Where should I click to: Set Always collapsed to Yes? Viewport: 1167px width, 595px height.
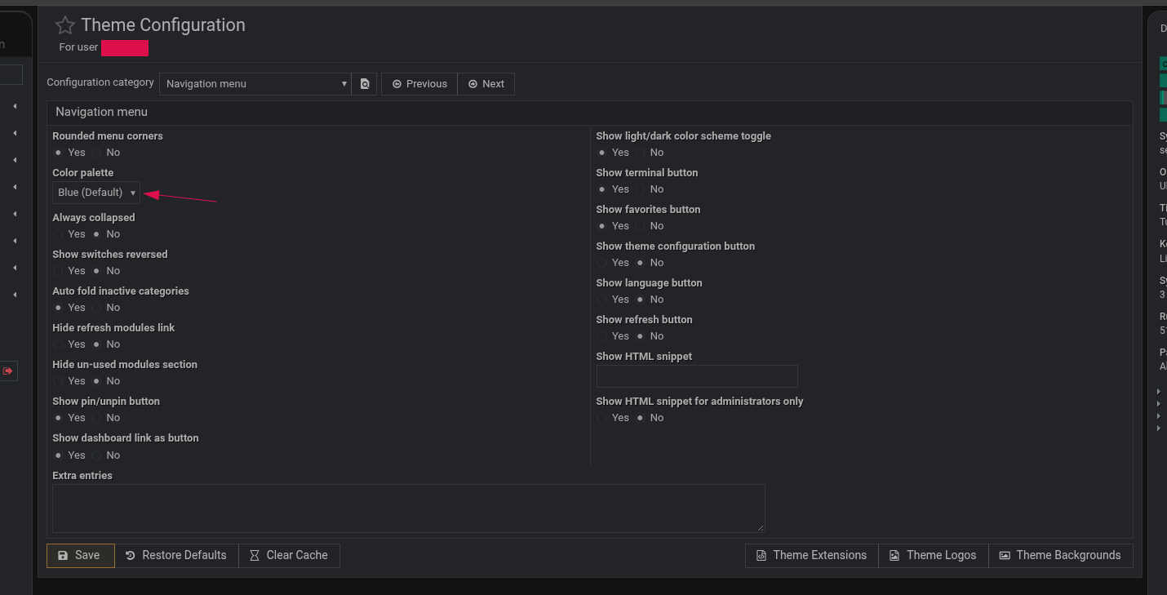58,234
